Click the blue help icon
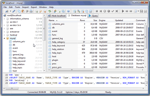This screenshot has width=150, height=96. (68, 11)
